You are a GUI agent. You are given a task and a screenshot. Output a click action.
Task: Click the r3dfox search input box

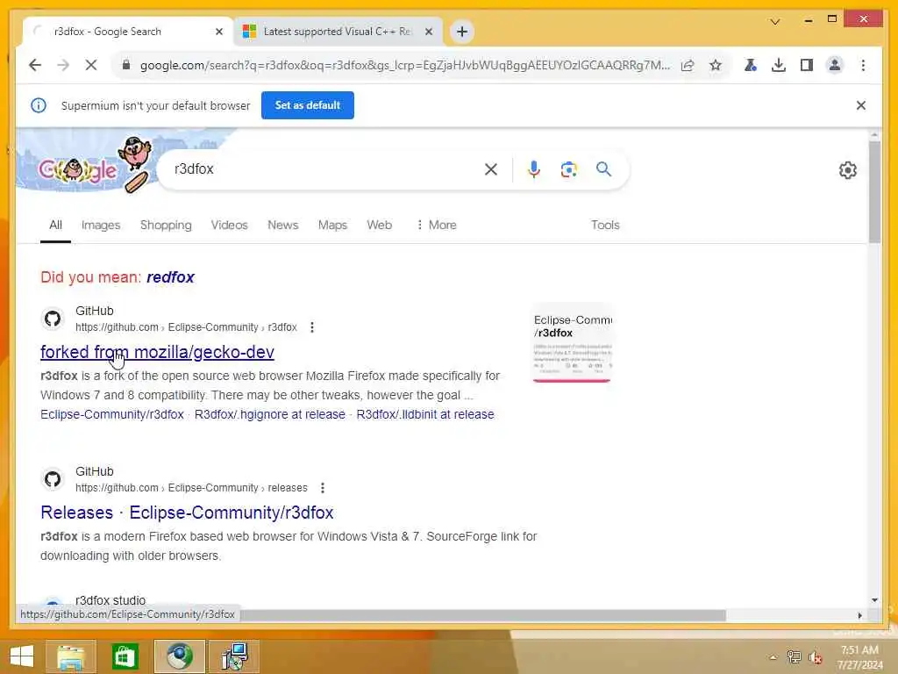click(x=326, y=169)
